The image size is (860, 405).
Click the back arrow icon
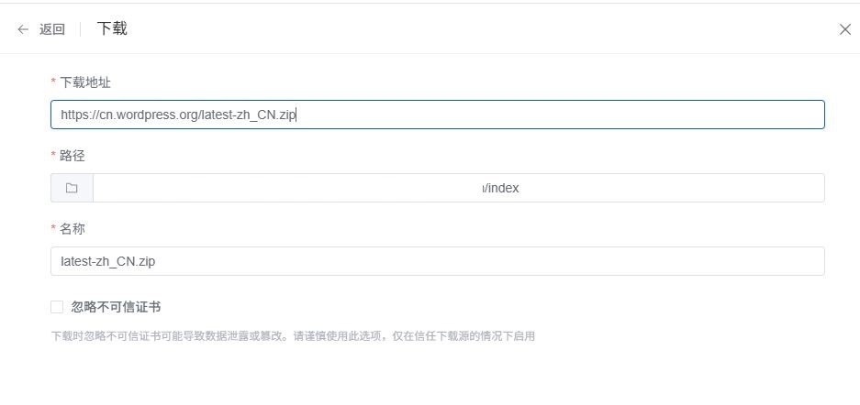pyautogui.click(x=23, y=29)
